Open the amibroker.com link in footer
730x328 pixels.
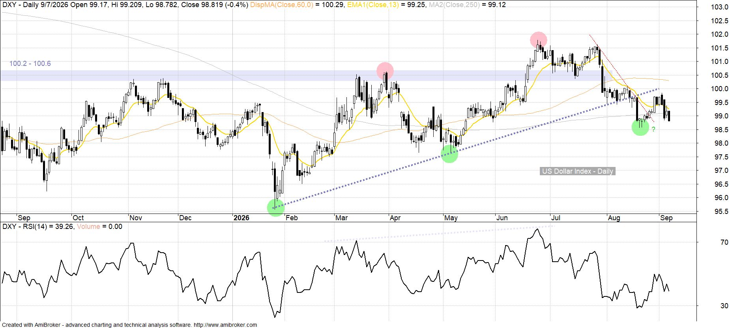pos(225,325)
